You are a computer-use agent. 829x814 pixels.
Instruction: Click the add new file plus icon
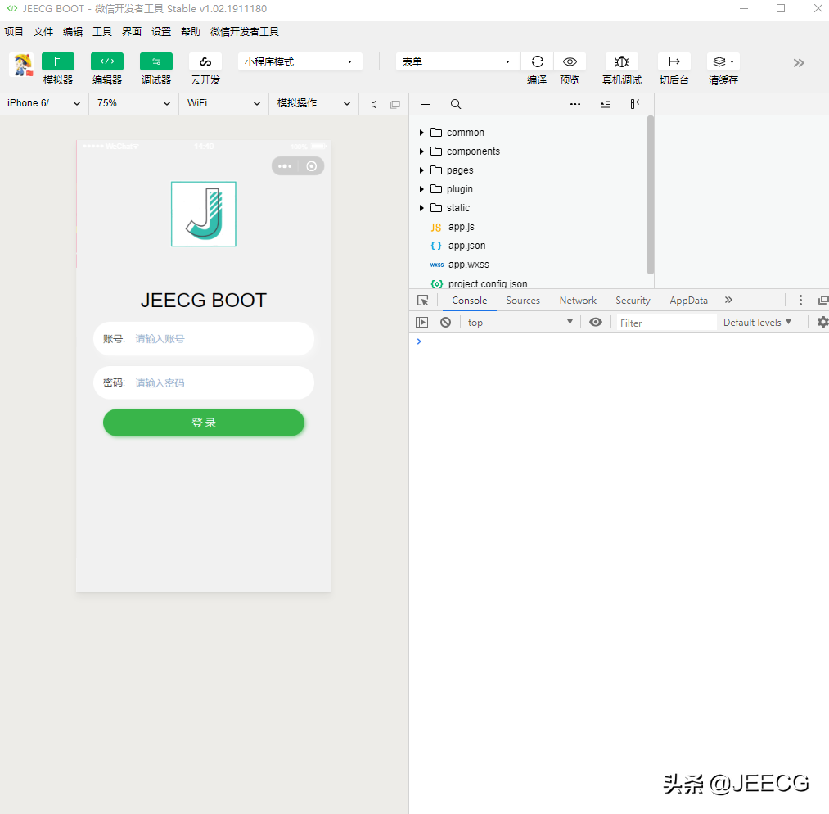coord(426,104)
